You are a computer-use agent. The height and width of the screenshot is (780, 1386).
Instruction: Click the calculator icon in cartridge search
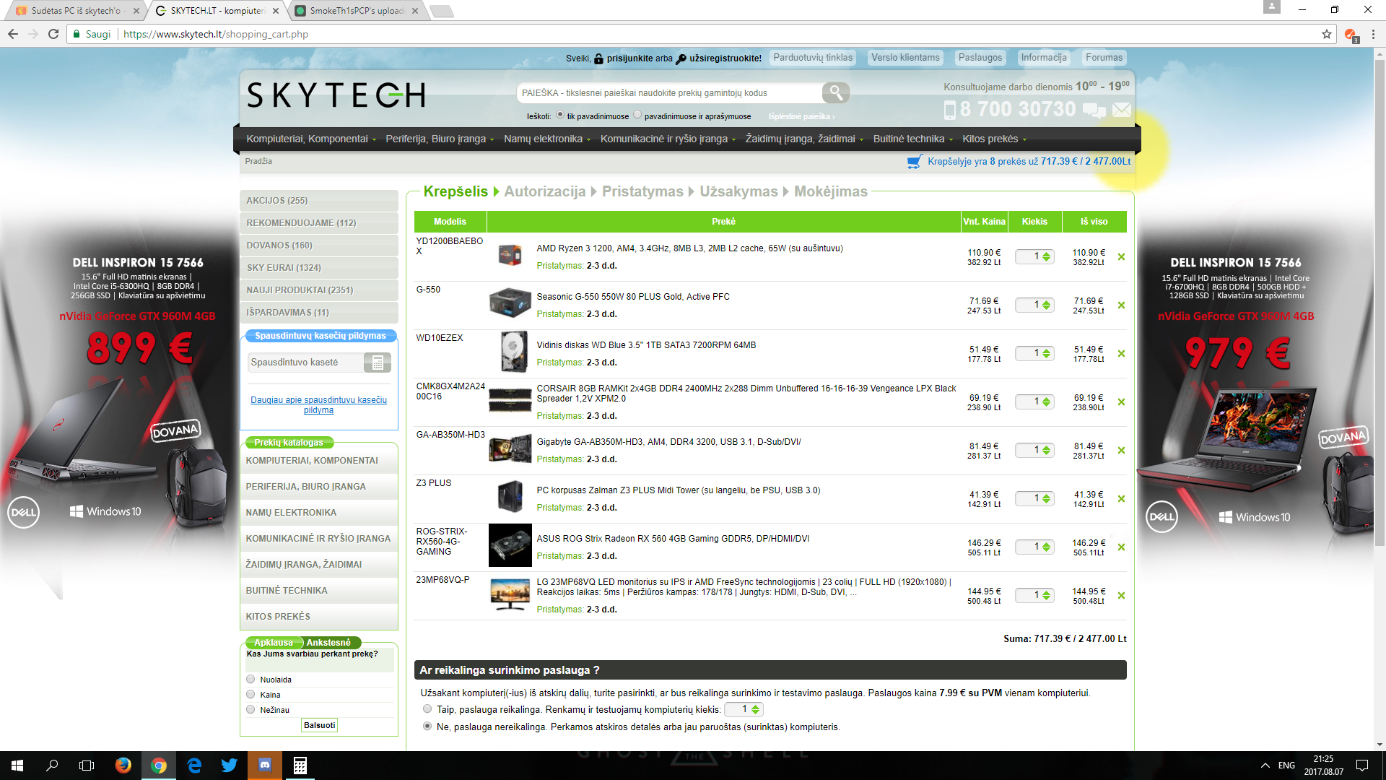click(x=377, y=363)
